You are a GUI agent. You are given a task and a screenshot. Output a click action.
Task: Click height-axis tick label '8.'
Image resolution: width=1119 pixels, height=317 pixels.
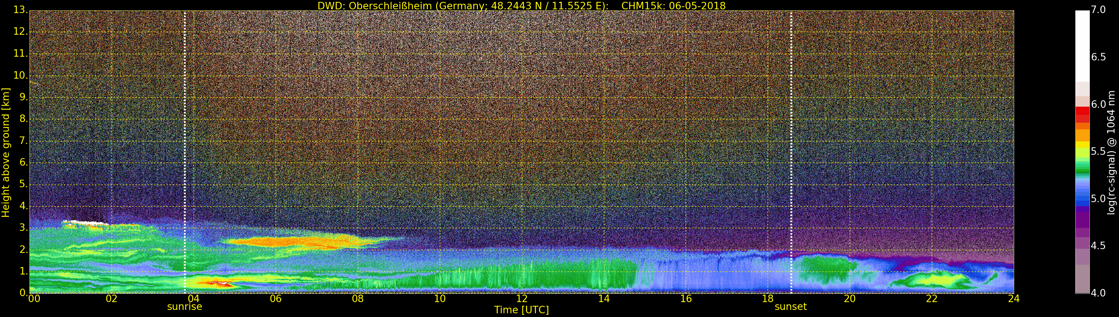[x=23, y=119]
